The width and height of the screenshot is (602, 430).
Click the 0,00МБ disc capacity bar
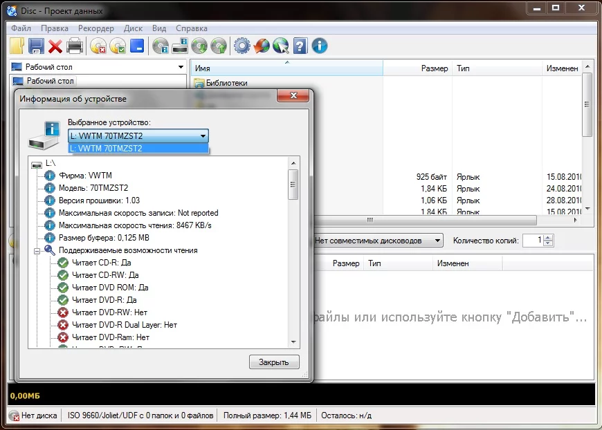click(x=302, y=395)
